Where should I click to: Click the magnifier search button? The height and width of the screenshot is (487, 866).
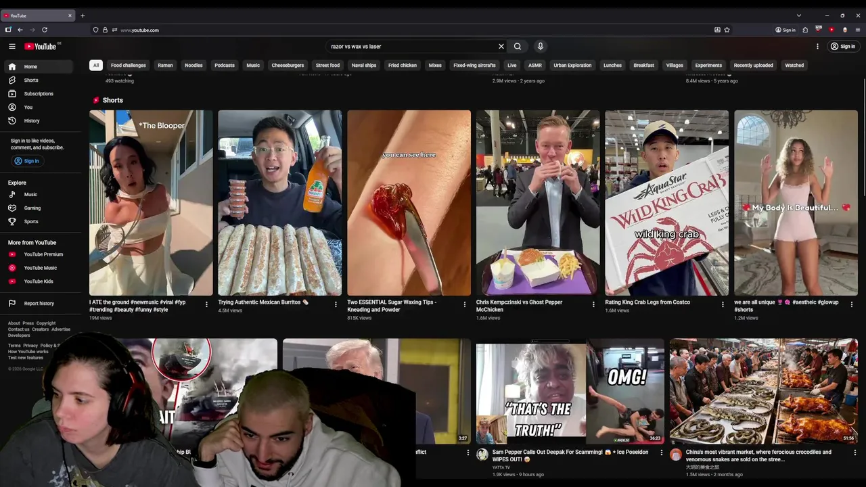click(518, 47)
